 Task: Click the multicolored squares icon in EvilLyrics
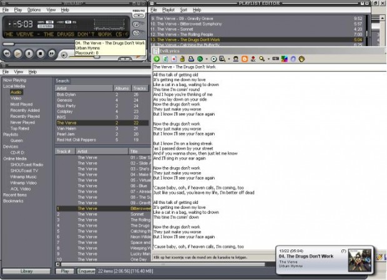click(x=285, y=59)
